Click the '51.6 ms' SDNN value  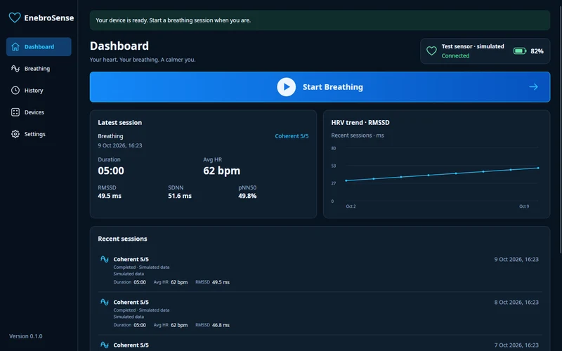(180, 196)
